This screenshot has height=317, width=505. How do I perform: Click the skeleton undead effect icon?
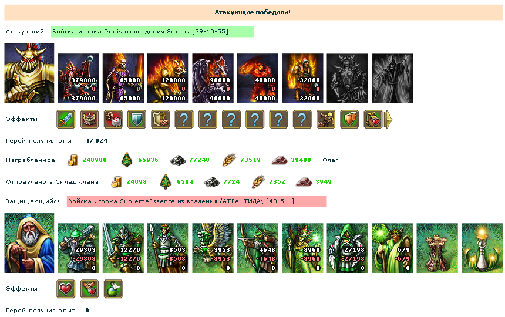[326, 119]
